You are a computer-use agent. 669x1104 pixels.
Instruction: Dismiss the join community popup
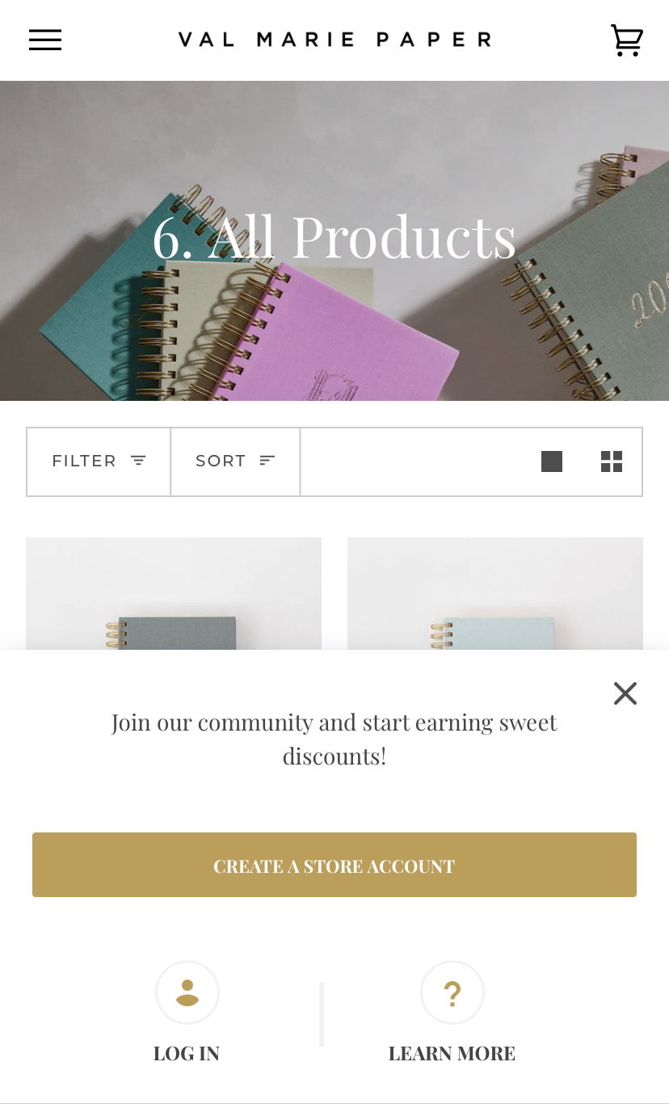pyautogui.click(x=625, y=693)
